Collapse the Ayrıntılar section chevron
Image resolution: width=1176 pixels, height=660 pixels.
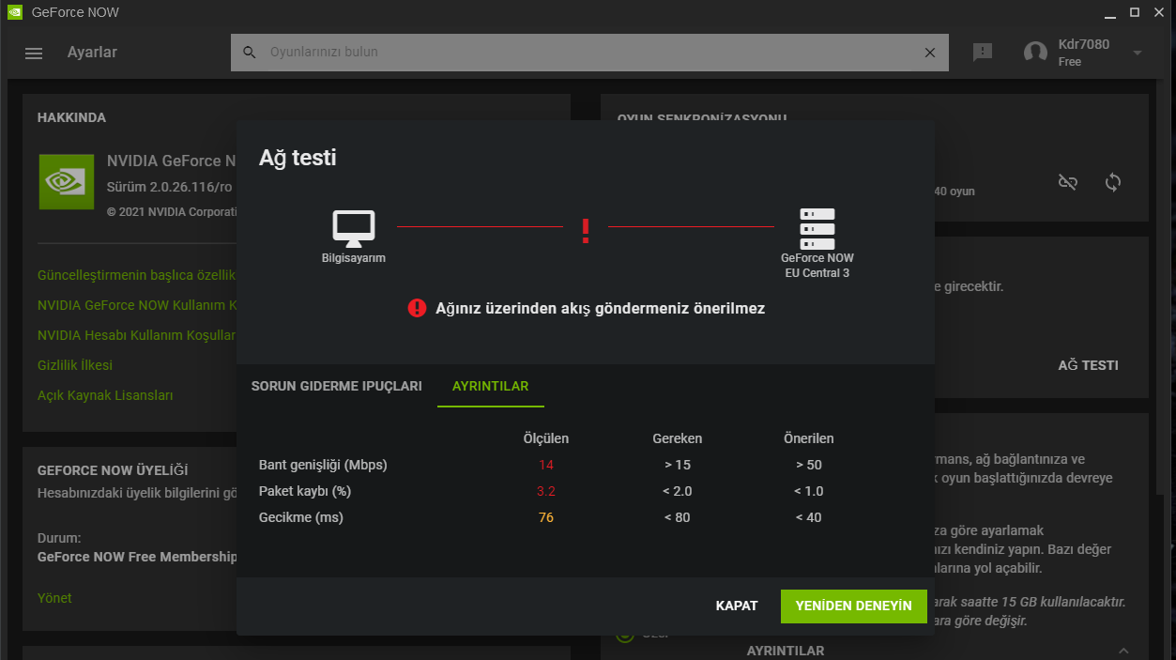click(1123, 651)
